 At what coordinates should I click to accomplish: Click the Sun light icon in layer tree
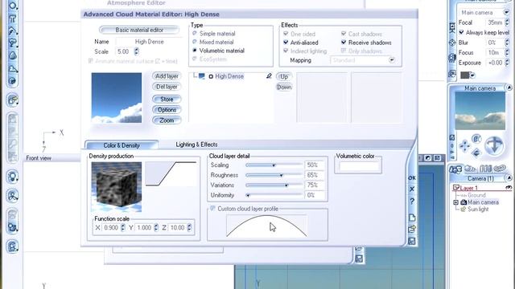(x=463, y=209)
